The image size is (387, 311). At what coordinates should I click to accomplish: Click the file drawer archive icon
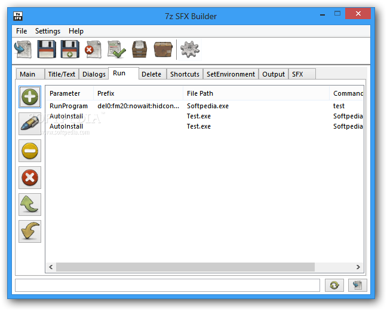click(139, 49)
